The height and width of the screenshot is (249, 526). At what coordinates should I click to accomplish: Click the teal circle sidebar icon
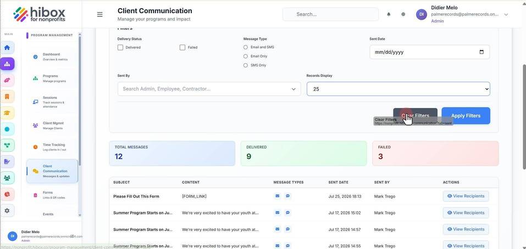(7, 129)
